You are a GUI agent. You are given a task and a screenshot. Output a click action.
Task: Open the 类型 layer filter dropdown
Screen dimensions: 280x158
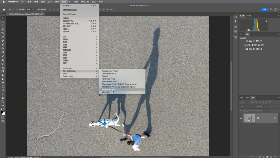click(245, 103)
